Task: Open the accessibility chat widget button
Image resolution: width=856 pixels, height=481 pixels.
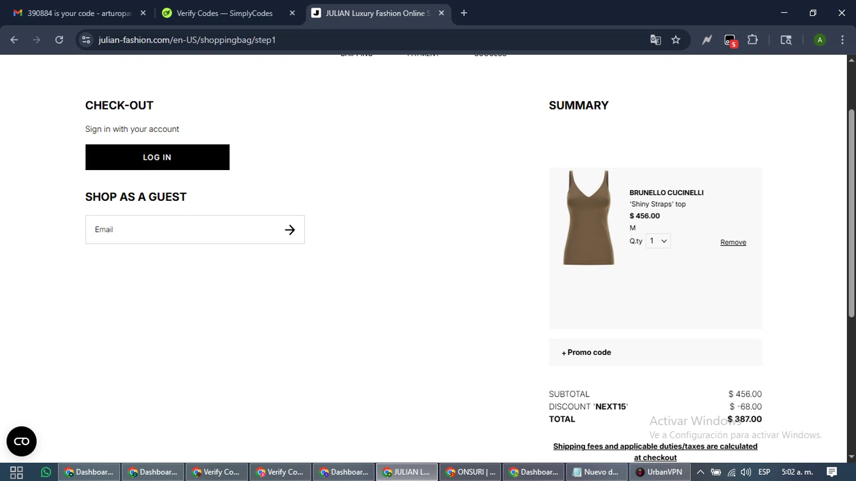Action: tap(22, 442)
